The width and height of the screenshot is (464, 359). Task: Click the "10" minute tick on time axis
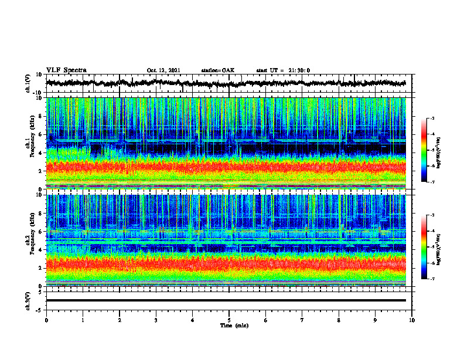point(412,320)
